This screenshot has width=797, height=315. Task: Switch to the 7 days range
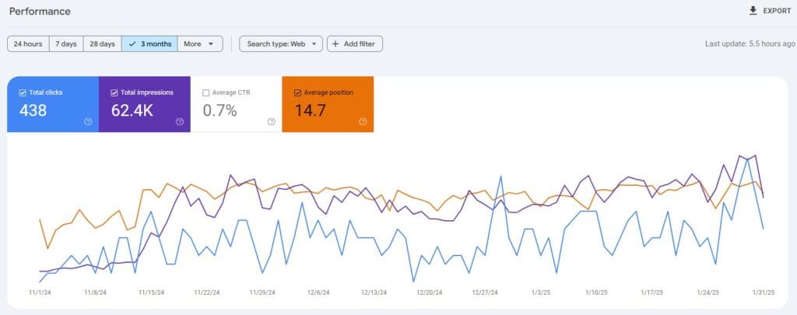coord(66,44)
